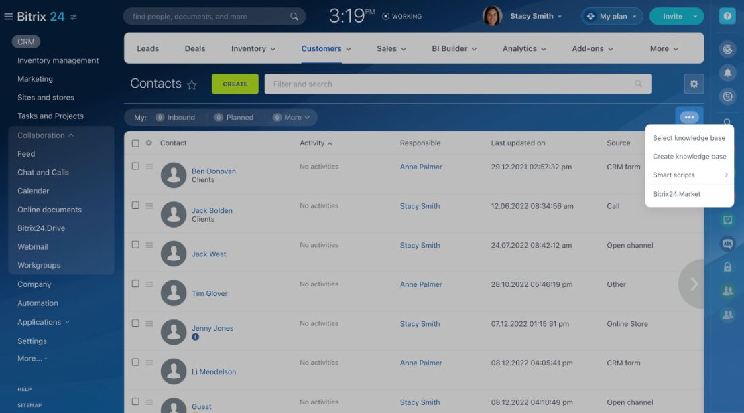
Task: Tick the Tim Glover row checkbox
Action: (x=135, y=284)
